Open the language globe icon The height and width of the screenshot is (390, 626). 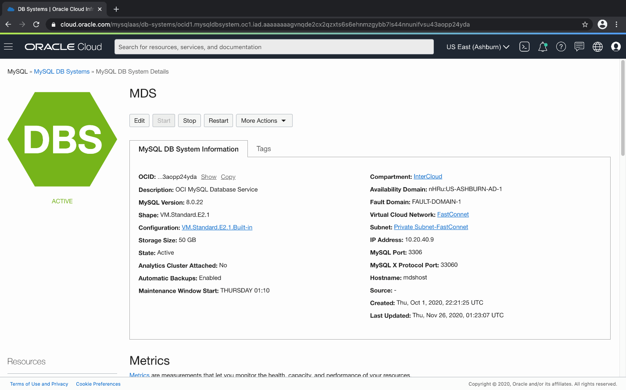tap(597, 46)
